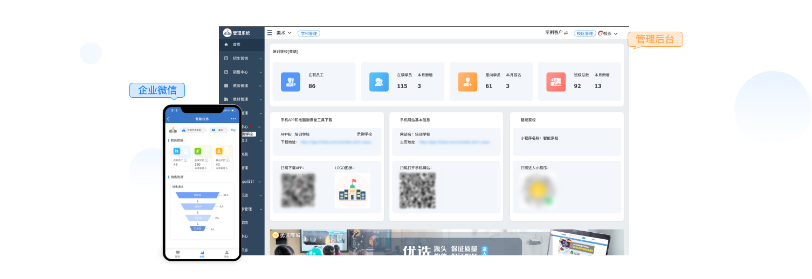Viewport: 812px width, 279px height.
Task: Click the orange 意向学员 icon
Action: point(467,82)
